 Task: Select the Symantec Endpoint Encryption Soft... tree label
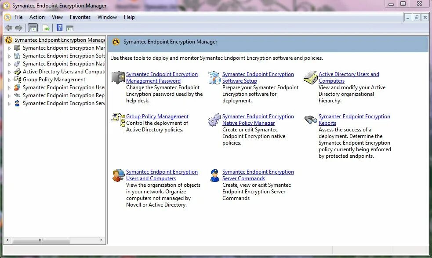(64, 56)
